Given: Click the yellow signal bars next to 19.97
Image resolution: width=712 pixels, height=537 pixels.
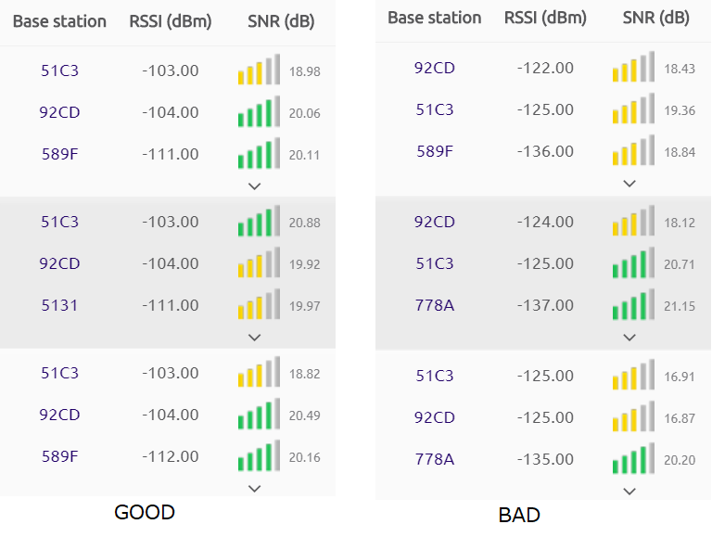Looking at the screenshot, I should [258, 306].
